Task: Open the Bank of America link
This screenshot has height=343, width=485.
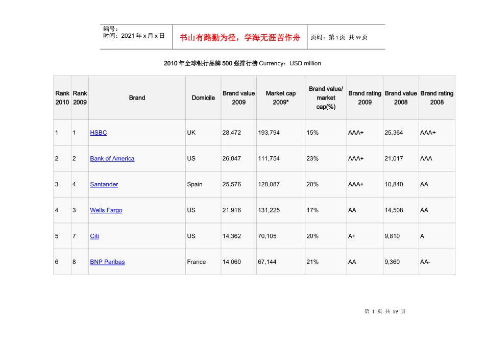Action: pos(112,159)
